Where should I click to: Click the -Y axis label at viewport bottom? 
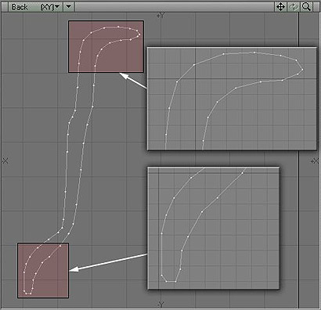pos(160,305)
